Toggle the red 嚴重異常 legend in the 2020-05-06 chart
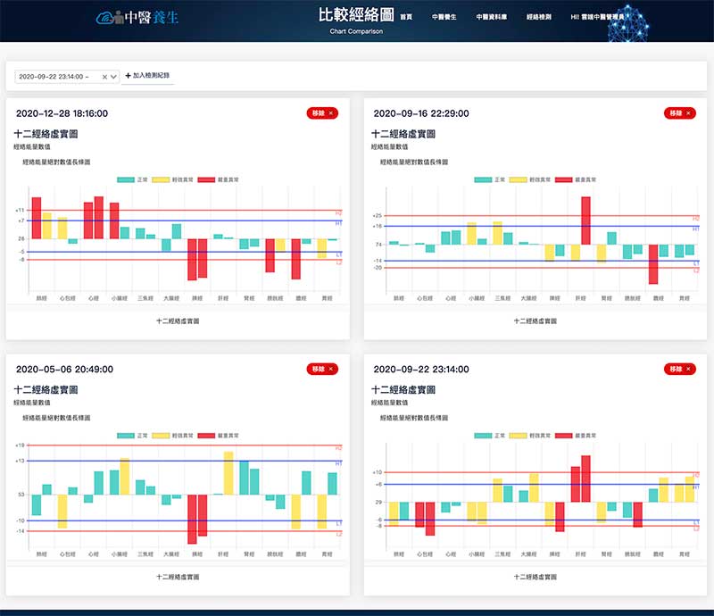 pyautogui.click(x=218, y=436)
